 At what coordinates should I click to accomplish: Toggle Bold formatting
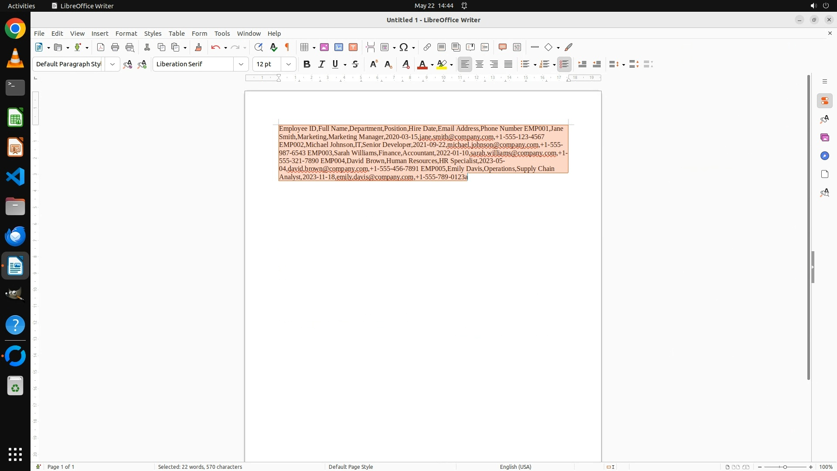tap(307, 65)
